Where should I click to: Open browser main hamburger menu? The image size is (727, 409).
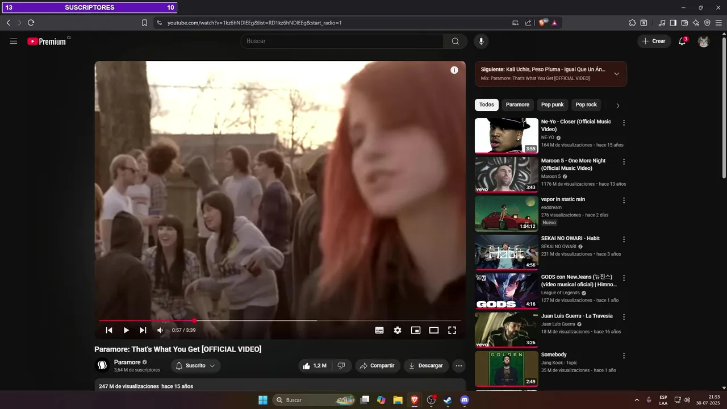718,23
